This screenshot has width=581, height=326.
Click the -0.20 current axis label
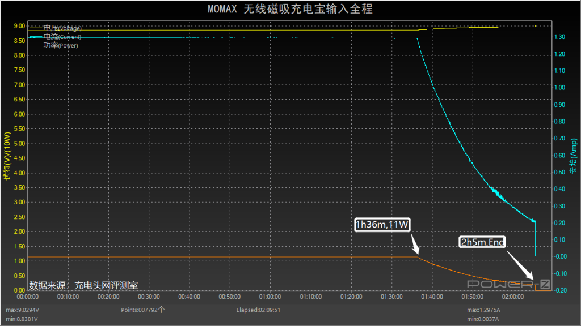pos(560,290)
